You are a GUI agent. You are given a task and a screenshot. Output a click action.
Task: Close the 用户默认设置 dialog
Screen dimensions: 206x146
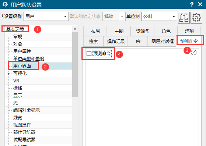tap(200, 4)
